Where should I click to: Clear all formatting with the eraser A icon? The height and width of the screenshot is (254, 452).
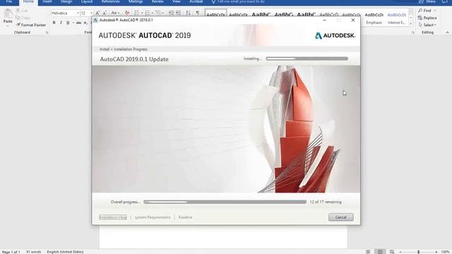(x=127, y=13)
